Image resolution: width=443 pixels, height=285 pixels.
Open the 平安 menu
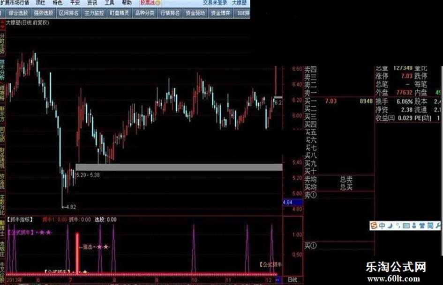pos(75,3)
